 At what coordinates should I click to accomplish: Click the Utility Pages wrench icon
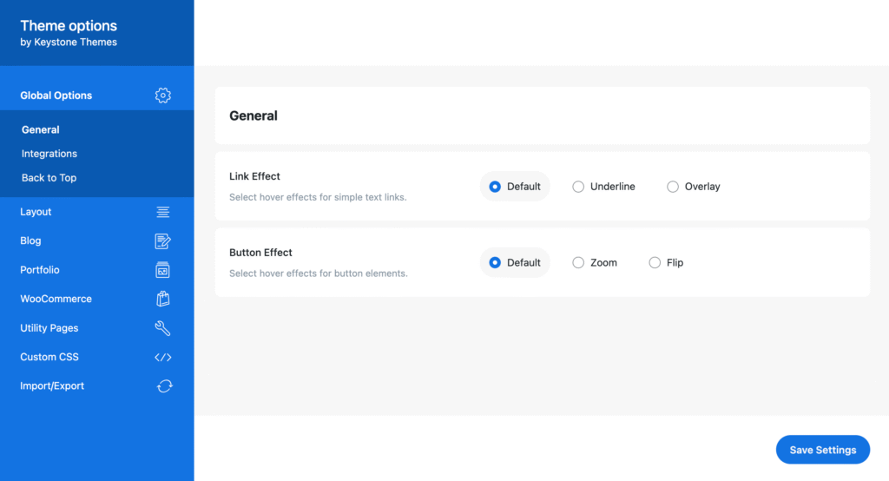coord(162,328)
